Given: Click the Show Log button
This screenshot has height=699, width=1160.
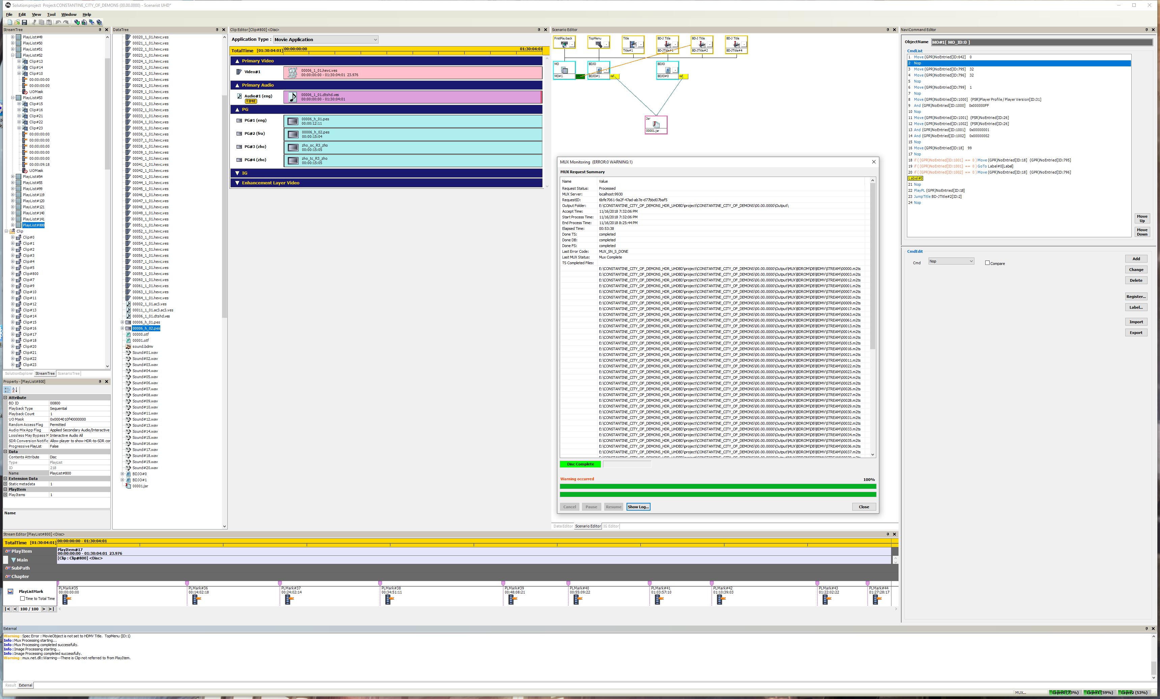Looking at the screenshot, I should [x=638, y=507].
